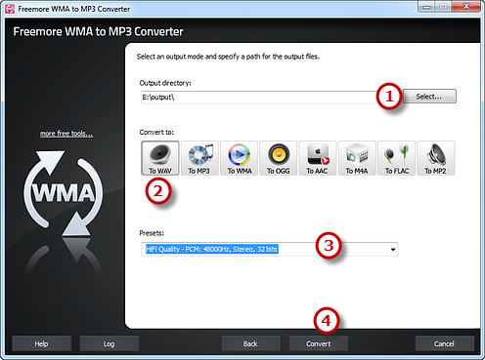485x360 pixels.
Task: Open the 'more free tools...' link
Action: pyautogui.click(x=66, y=134)
